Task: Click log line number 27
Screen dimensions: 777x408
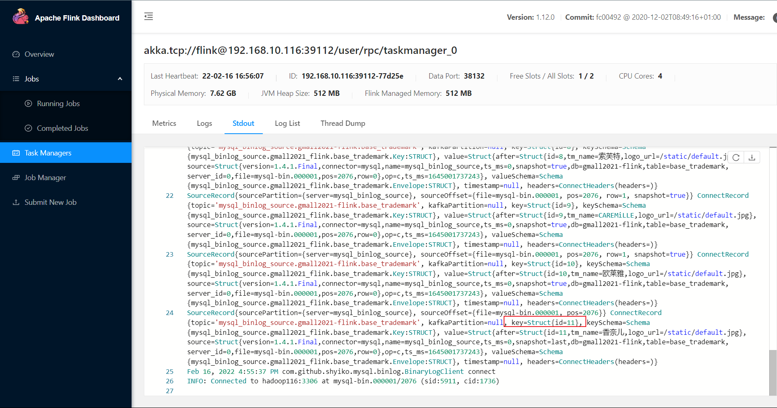Action: [170, 391]
